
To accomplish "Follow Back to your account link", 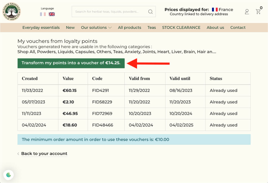I will (x=44, y=154).
